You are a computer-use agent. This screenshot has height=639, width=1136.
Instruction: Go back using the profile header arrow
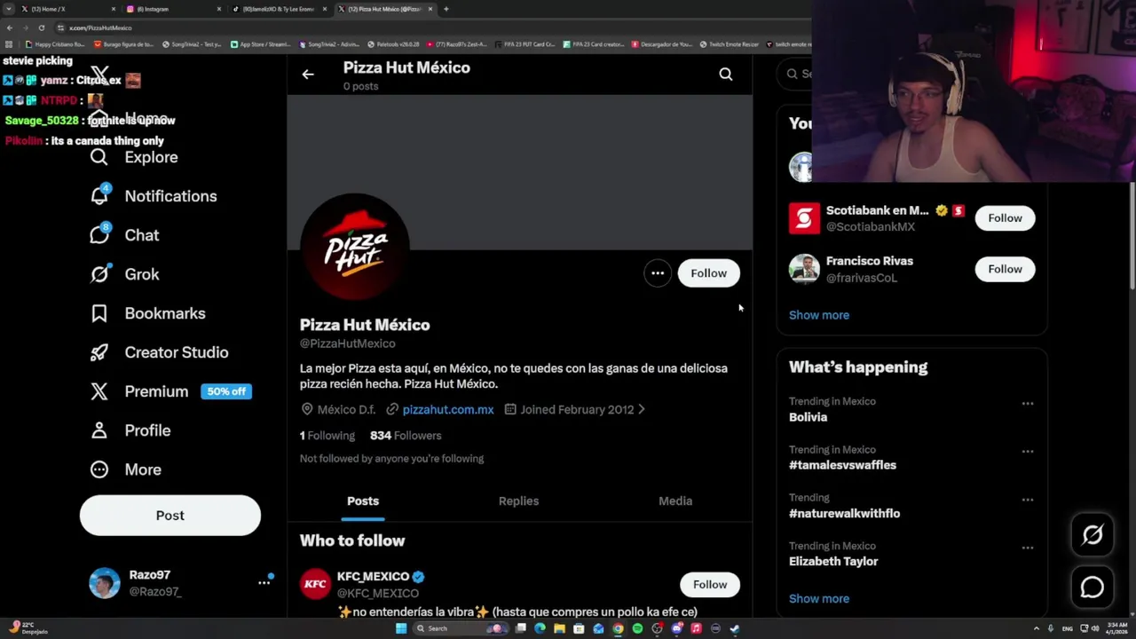[x=308, y=75]
